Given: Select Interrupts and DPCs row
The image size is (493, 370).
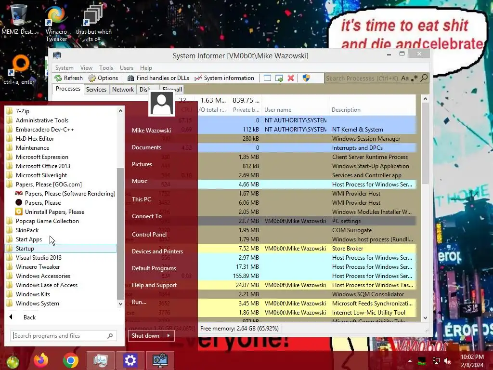Looking at the screenshot, I should (307, 147).
